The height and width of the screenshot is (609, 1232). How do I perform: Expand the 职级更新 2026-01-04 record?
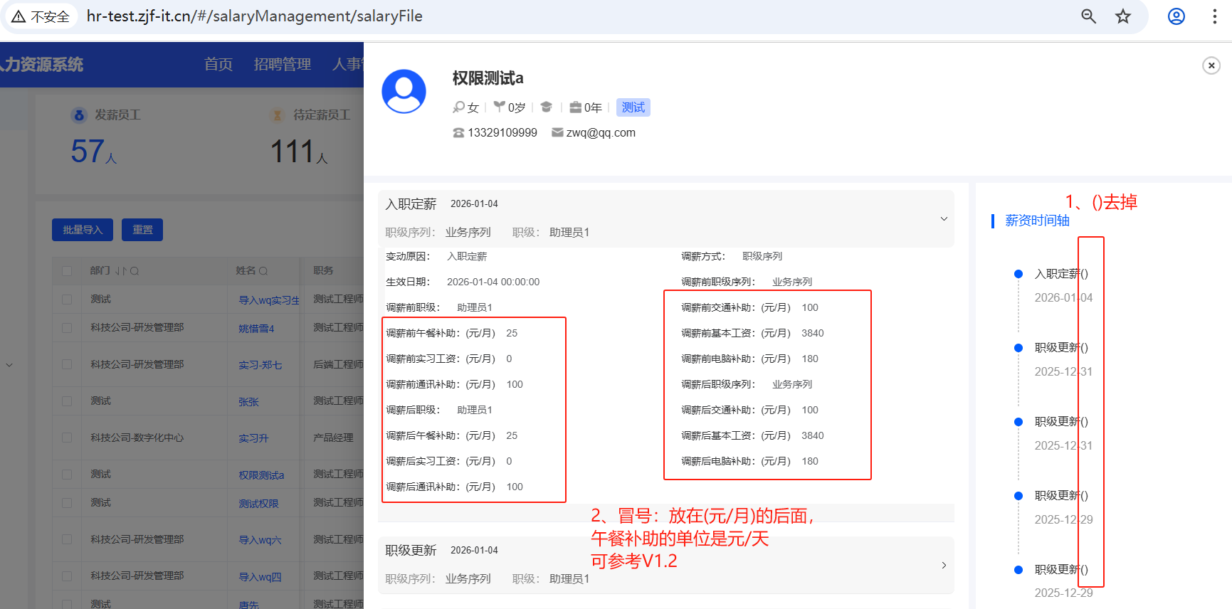click(x=944, y=565)
